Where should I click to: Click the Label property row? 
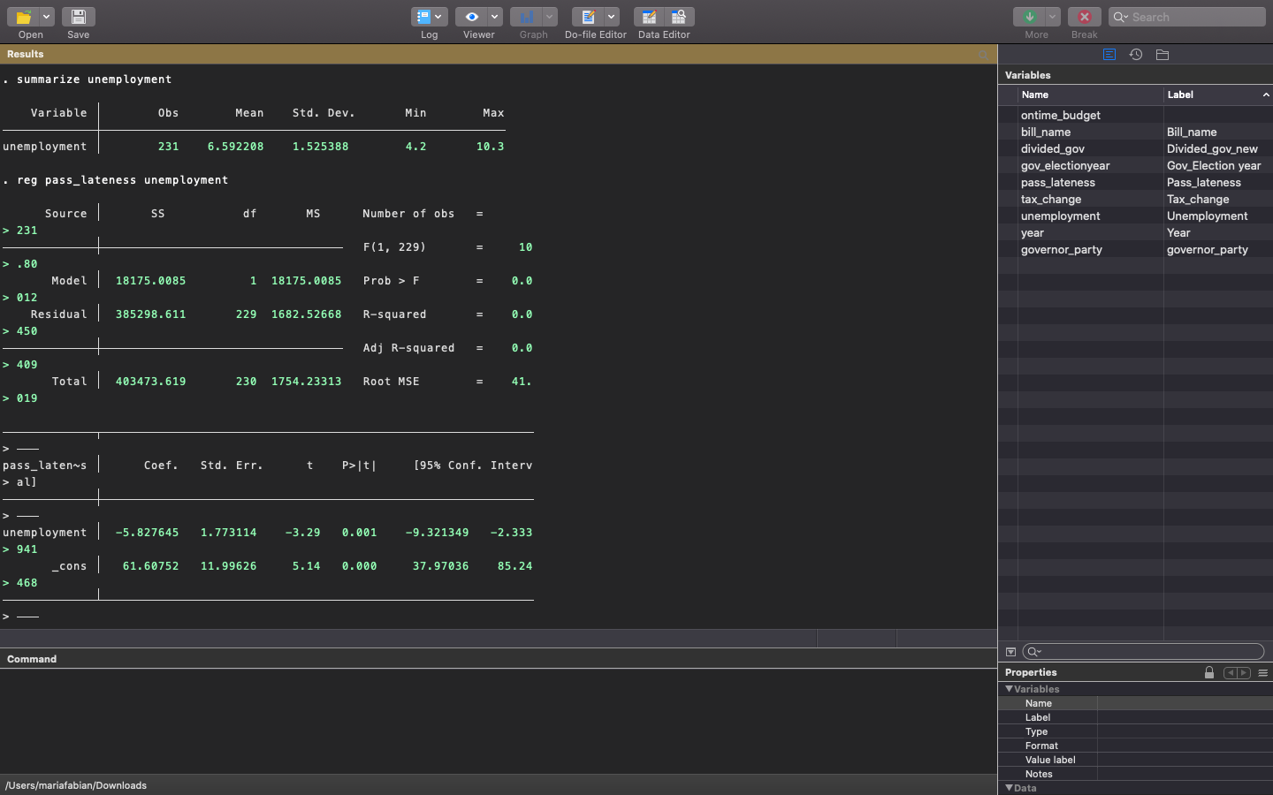(x=1135, y=717)
